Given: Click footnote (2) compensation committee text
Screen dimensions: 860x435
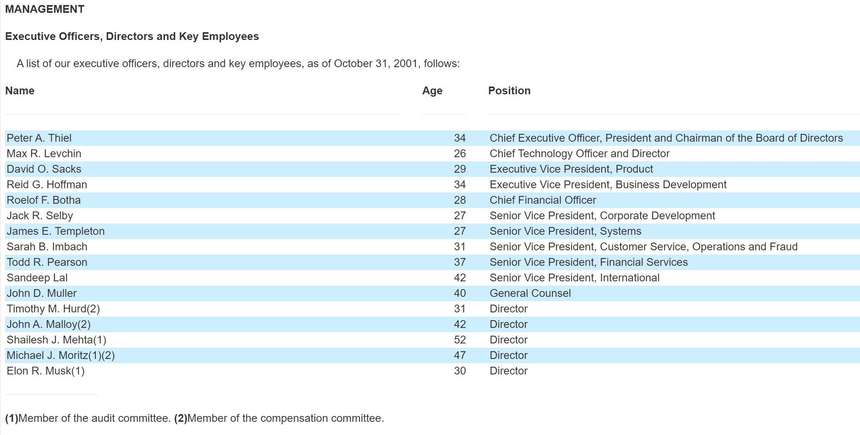Looking at the screenshot, I should tap(279, 418).
